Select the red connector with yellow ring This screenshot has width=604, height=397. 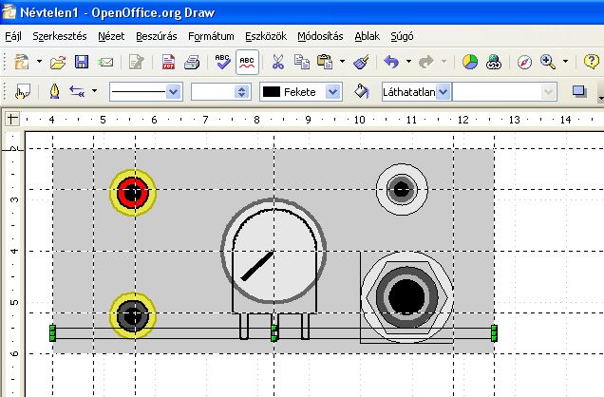(x=133, y=193)
